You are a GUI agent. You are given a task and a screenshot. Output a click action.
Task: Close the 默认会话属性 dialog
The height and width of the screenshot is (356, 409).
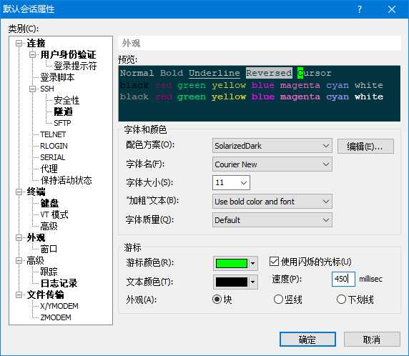coord(392,9)
